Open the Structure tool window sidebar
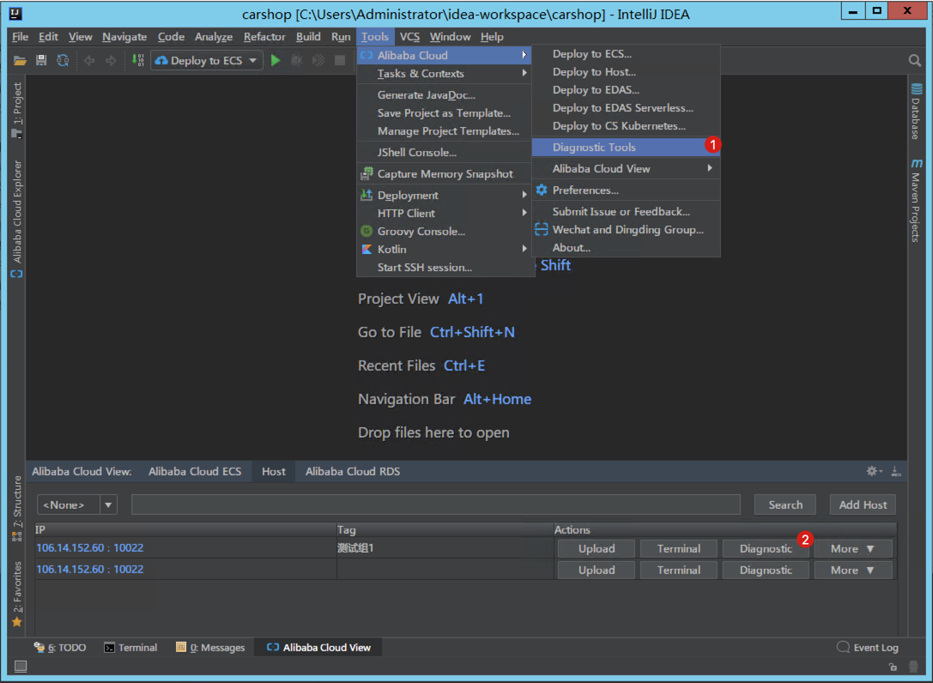Viewport: 933px width, 683px height. click(x=16, y=509)
